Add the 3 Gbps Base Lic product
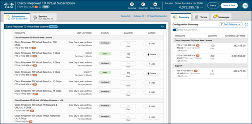The image size is (252, 124). coord(152,64)
